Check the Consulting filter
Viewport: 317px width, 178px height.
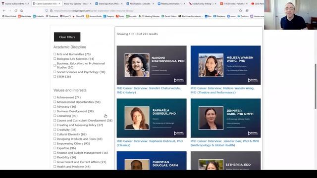(54, 116)
